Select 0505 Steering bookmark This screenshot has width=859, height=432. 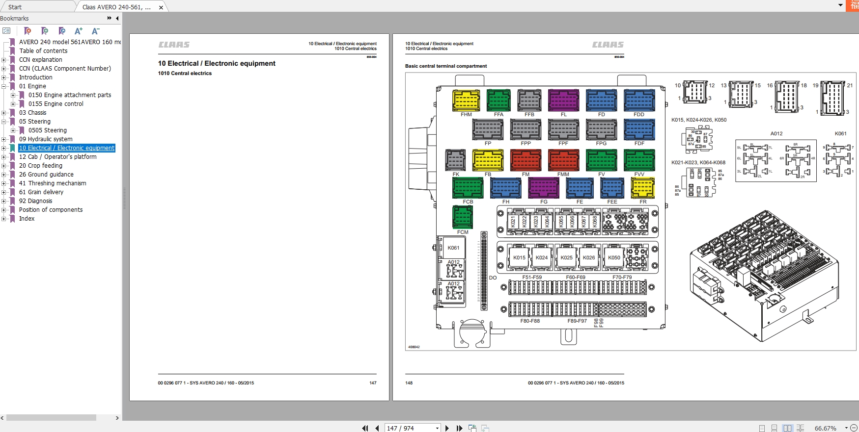(x=48, y=130)
